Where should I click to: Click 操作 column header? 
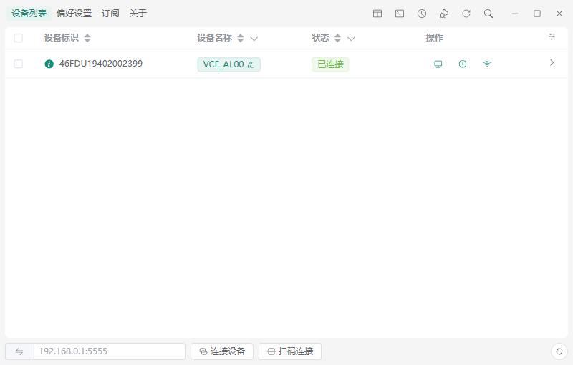[435, 38]
